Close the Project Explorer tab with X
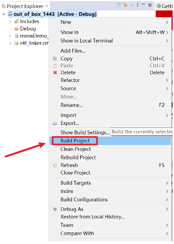 click(47, 6)
